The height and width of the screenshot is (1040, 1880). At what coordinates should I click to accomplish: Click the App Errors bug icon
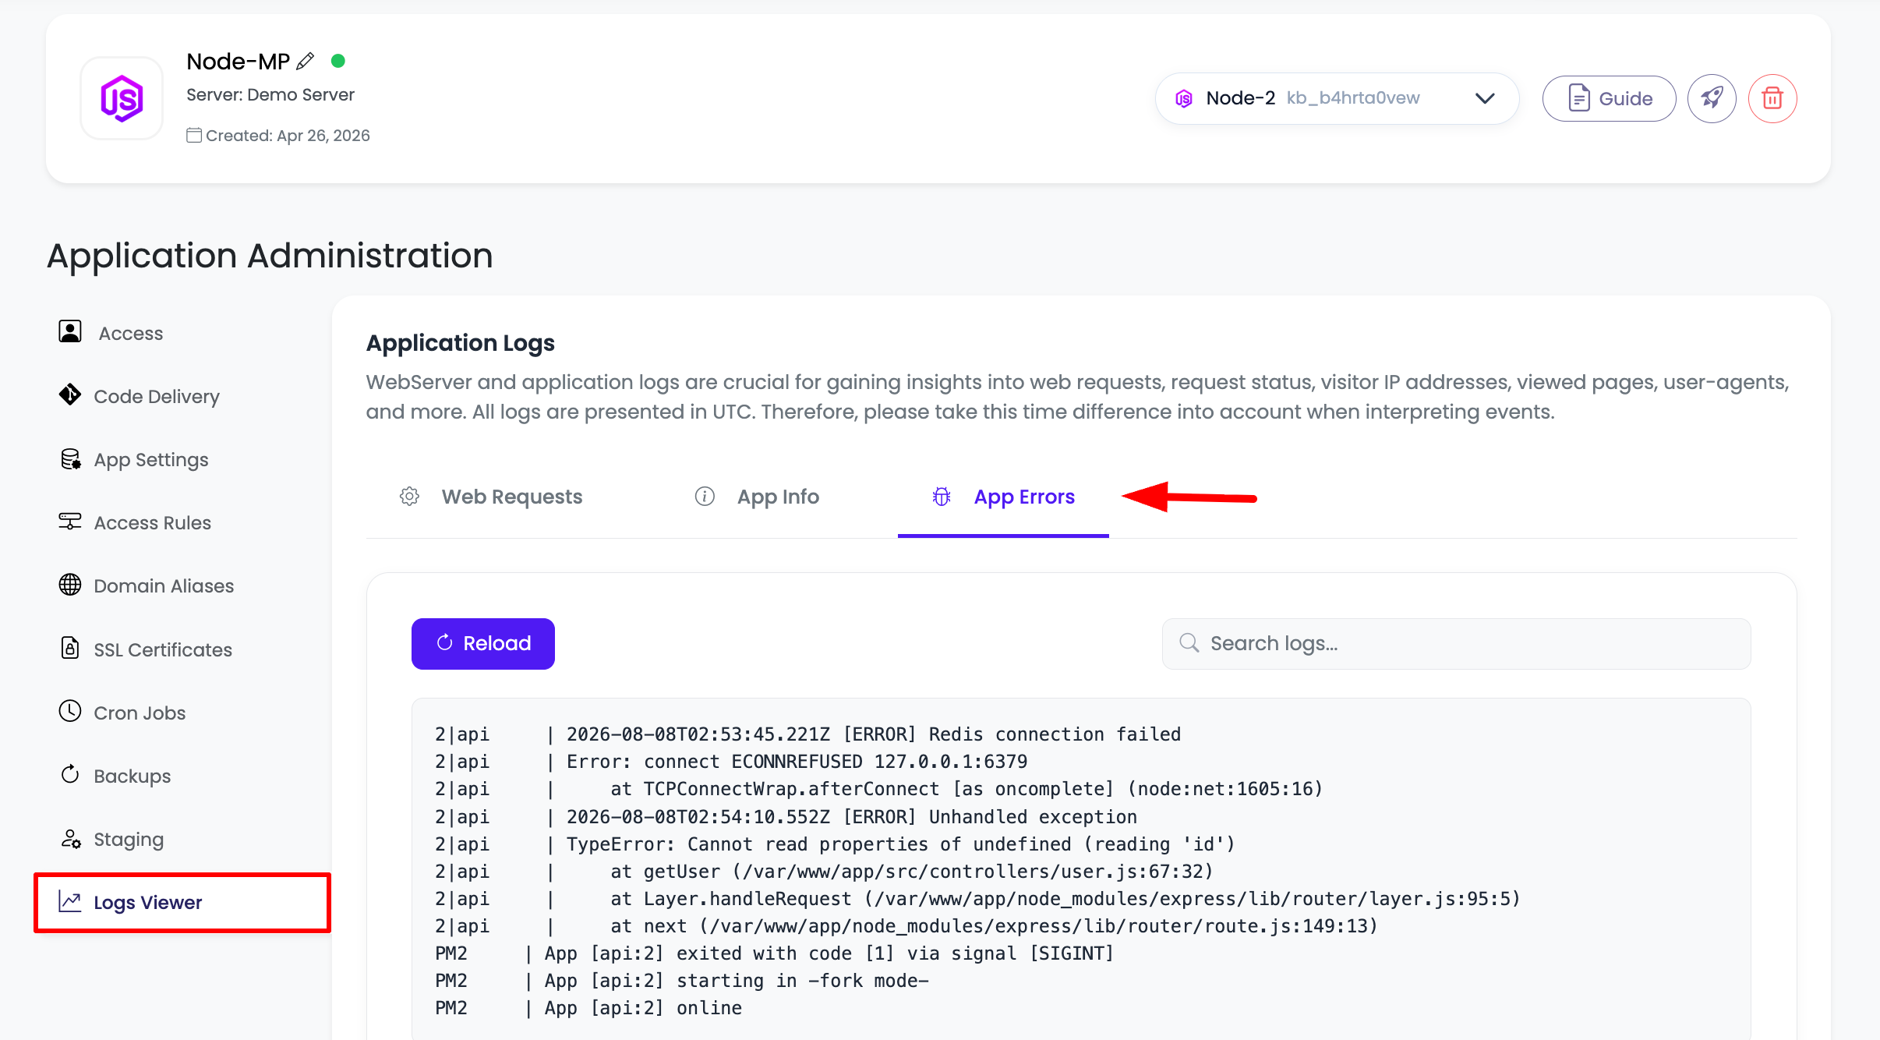(x=942, y=497)
